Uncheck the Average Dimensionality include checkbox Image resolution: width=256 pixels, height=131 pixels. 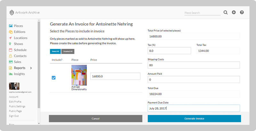(54, 77)
